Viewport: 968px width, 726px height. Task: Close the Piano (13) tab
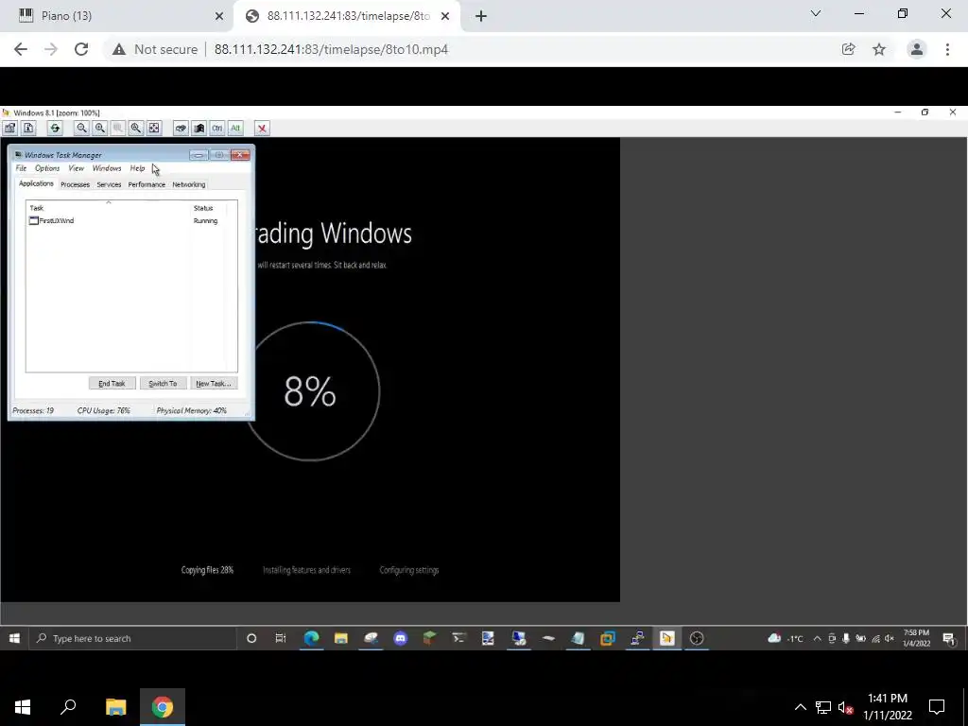pos(219,16)
